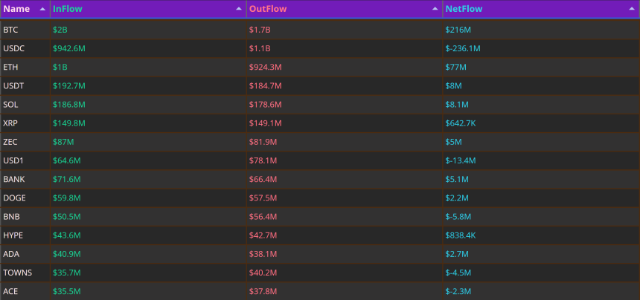Click DOGE OutFlow value $57.5M
This screenshot has width=640, height=300.
(263, 198)
